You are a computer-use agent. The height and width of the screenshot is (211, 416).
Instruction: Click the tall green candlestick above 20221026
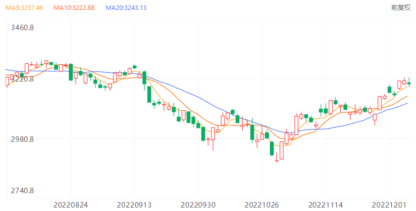coord(252,132)
